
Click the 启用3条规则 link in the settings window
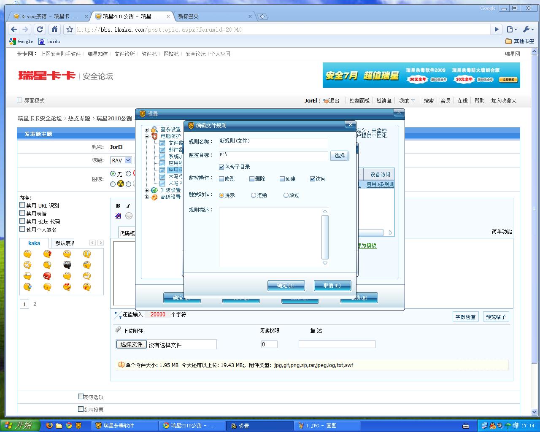[380, 184]
